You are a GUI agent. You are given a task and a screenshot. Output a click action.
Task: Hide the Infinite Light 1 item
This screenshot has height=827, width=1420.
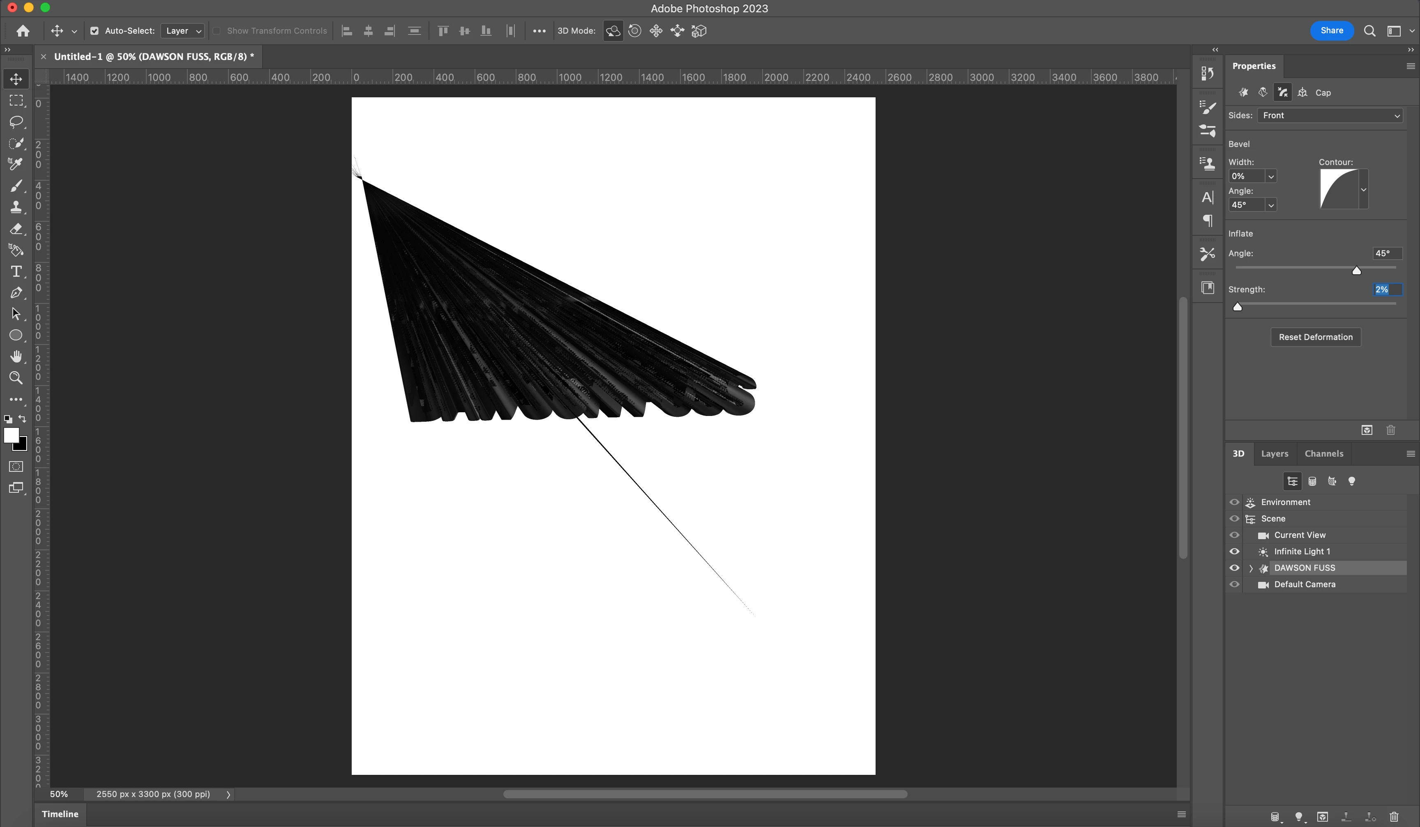point(1234,552)
